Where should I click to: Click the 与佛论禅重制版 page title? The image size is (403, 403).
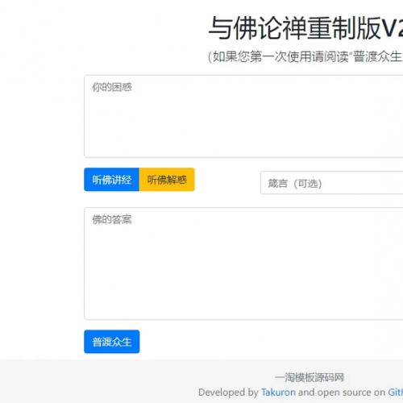[x=305, y=28]
